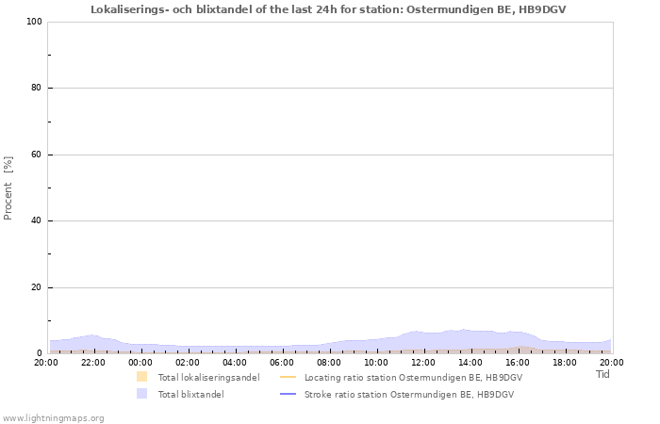Screen dimensions: 660x424
Task: Click the y-axis value 0
Action: click(x=40, y=353)
